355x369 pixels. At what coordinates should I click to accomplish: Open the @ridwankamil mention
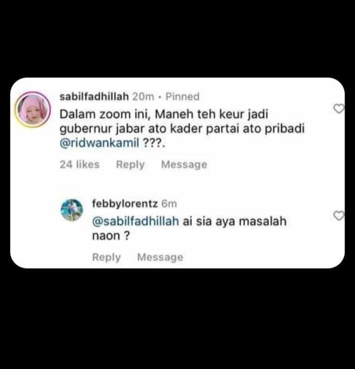point(99,143)
